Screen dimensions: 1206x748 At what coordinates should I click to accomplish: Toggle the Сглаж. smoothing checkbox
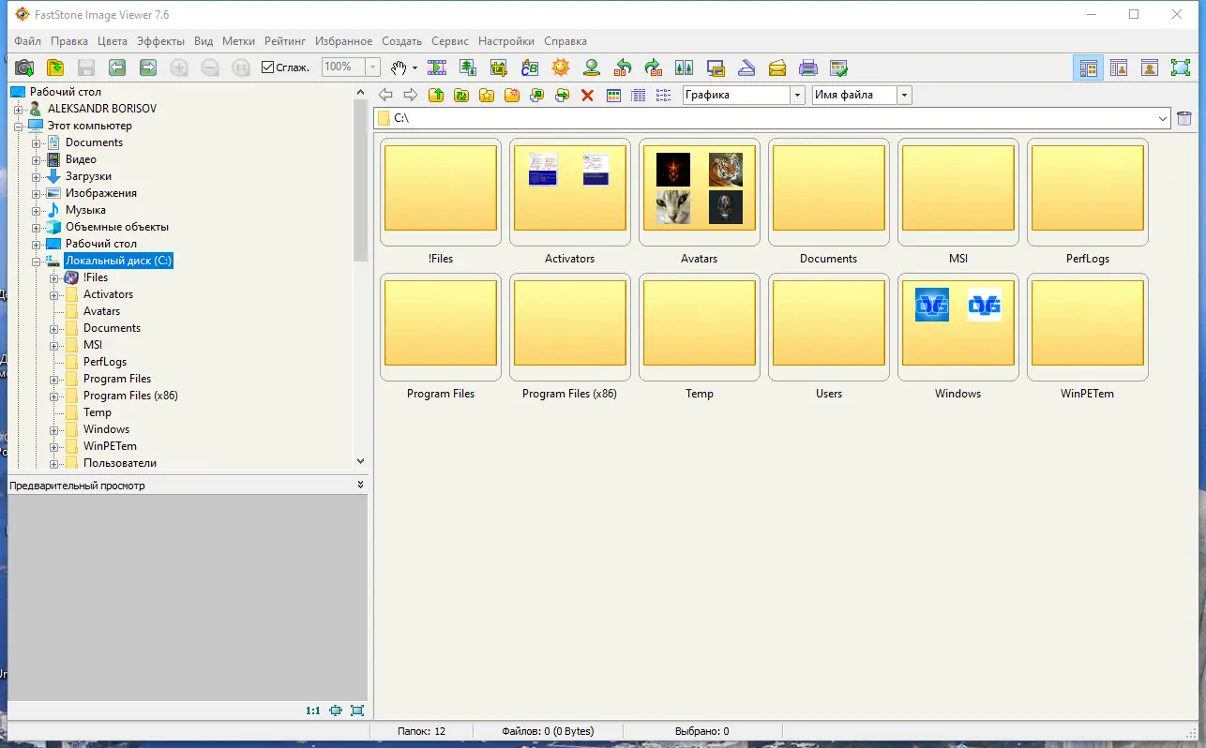(268, 67)
